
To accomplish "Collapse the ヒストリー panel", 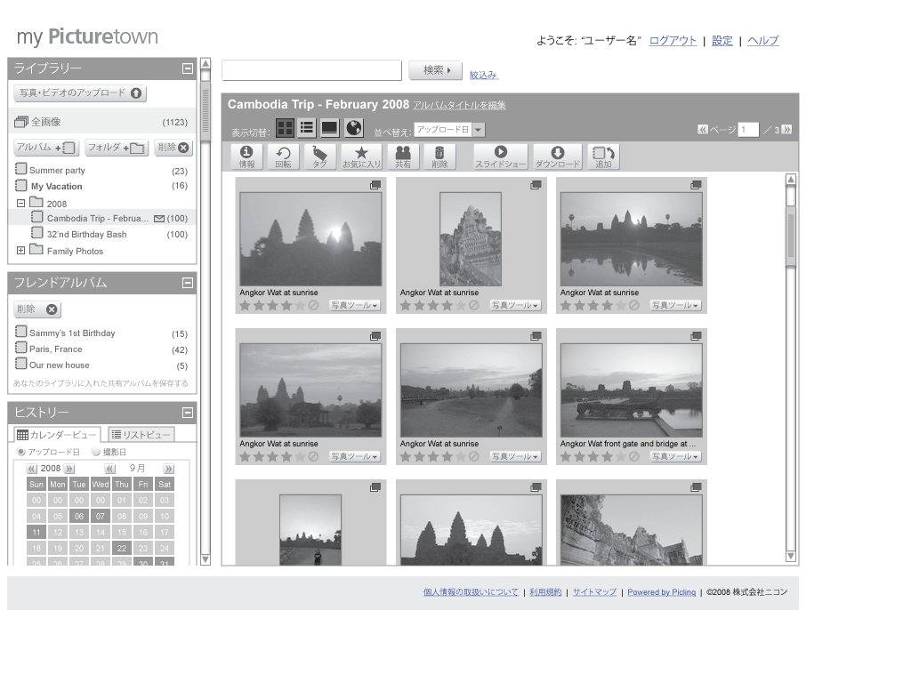I will click(187, 413).
